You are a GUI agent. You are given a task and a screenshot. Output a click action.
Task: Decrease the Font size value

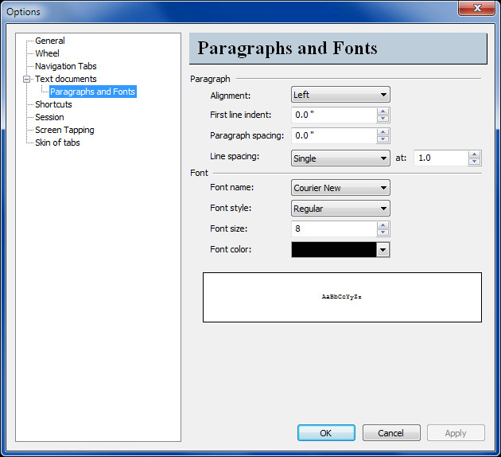383,232
